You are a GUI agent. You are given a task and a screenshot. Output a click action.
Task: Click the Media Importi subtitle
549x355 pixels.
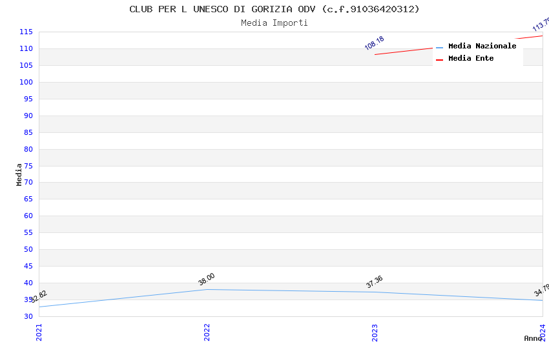click(274, 23)
